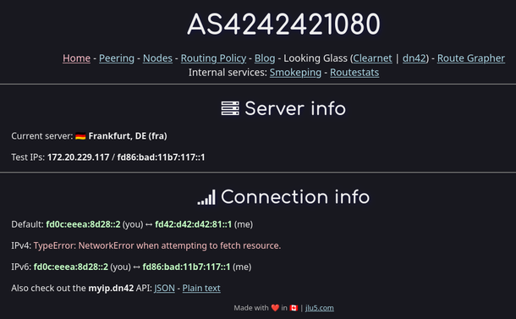Click the address fd42:d42:d42:81::1
The width and height of the screenshot is (516, 319).
pos(193,224)
